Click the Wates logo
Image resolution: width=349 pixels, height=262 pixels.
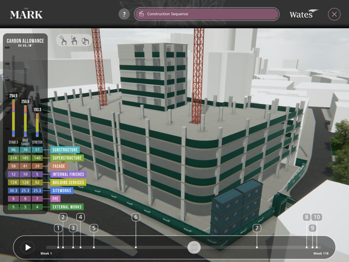tap(304, 14)
